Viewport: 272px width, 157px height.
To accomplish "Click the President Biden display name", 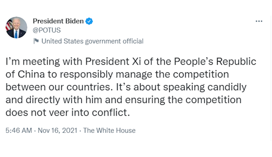I will coord(58,21).
